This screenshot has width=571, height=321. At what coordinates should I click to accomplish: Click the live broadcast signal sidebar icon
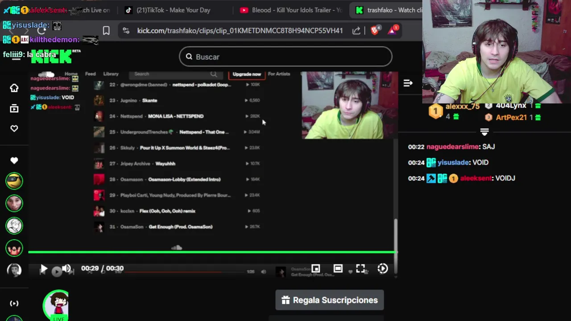tap(14, 303)
